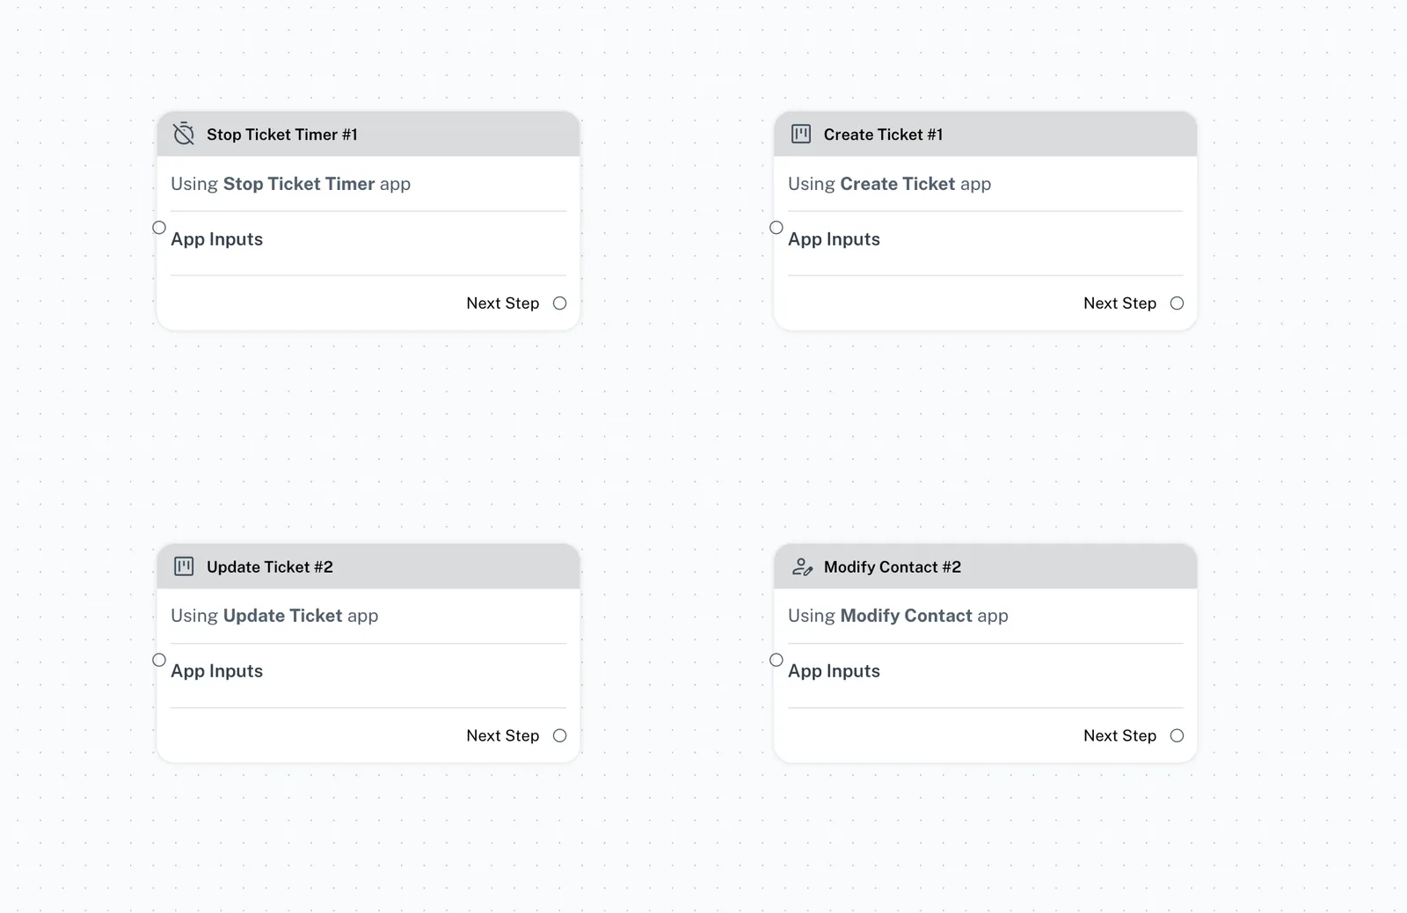1407x913 pixels.
Task: Click the Create Ticket #1 board icon
Action: point(801,134)
